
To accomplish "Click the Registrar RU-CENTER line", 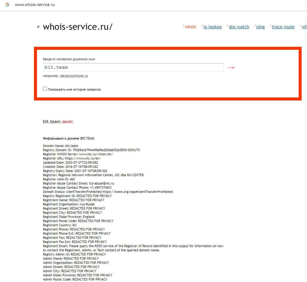I will (x=93, y=175).
